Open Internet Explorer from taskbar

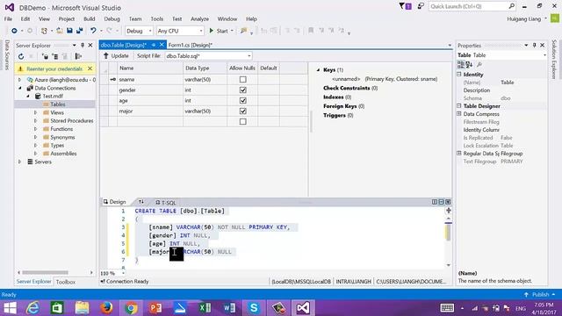pyautogui.click(x=32, y=308)
